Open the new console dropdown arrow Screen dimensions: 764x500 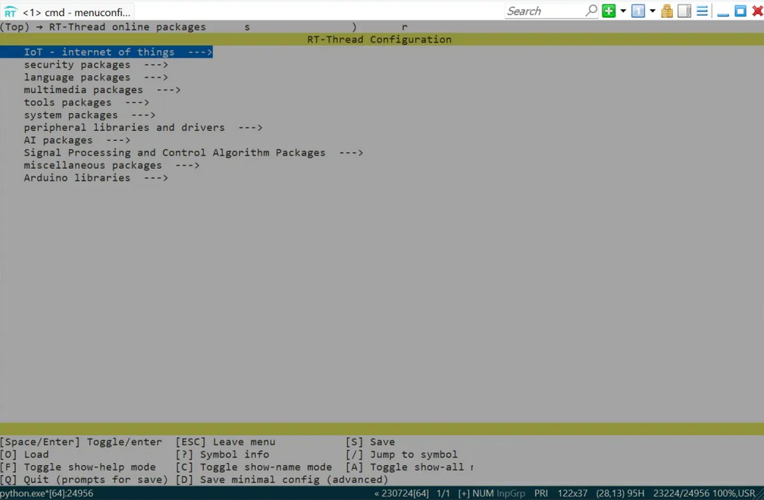[x=623, y=11]
